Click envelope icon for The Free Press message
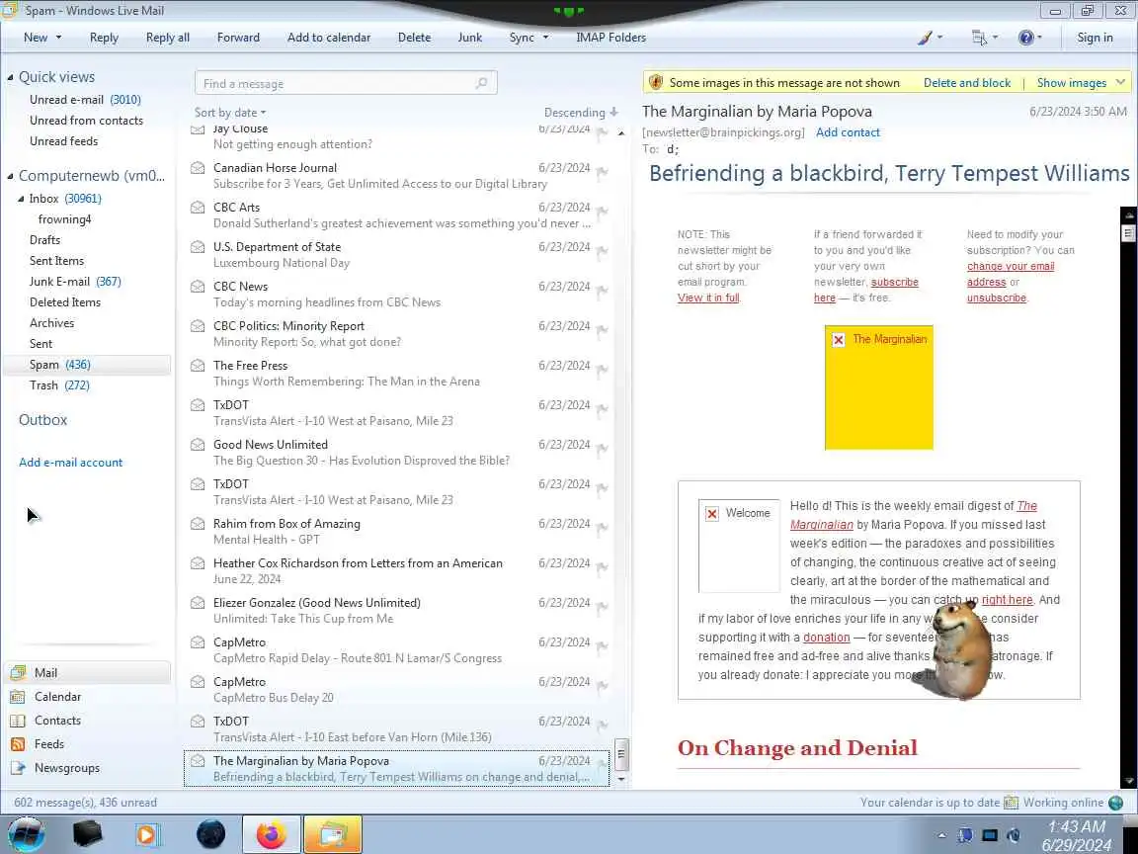 pos(197,366)
